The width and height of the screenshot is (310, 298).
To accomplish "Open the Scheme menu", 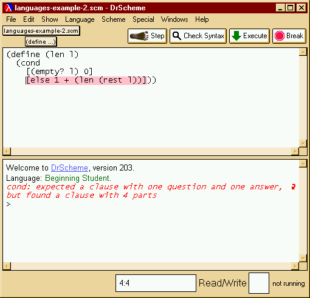I will coord(114,19).
